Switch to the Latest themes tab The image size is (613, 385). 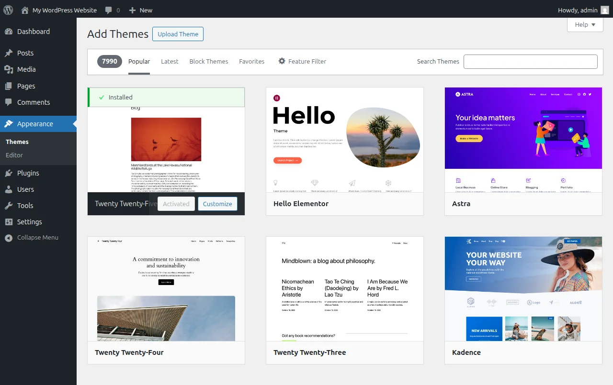point(170,61)
